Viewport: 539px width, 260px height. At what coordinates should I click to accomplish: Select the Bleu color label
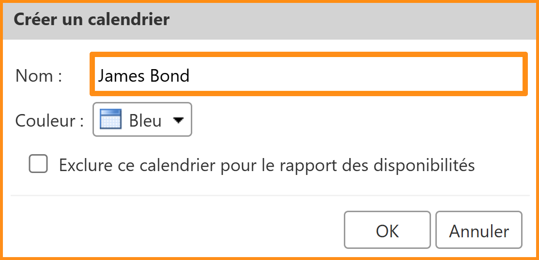(x=145, y=120)
